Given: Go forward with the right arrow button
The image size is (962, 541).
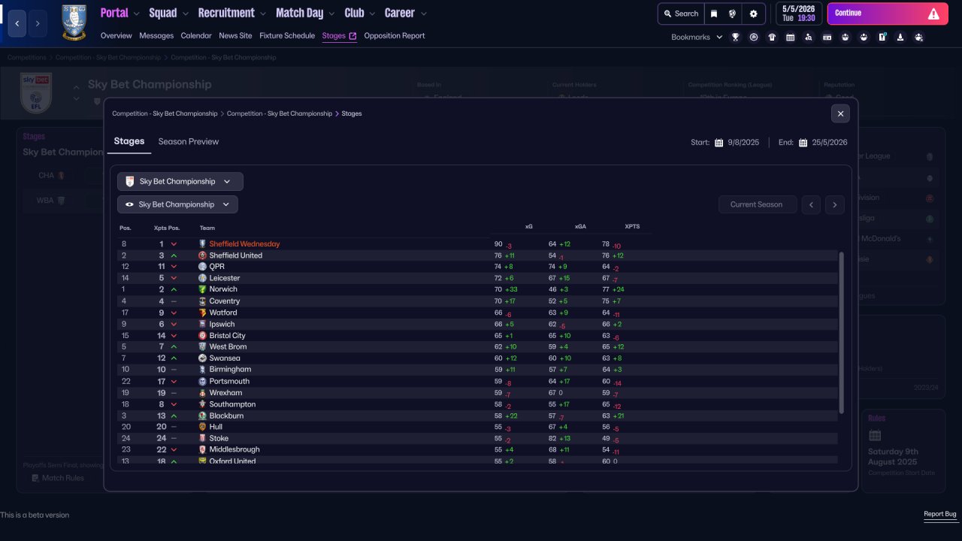Looking at the screenshot, I should tap(38, 23).
